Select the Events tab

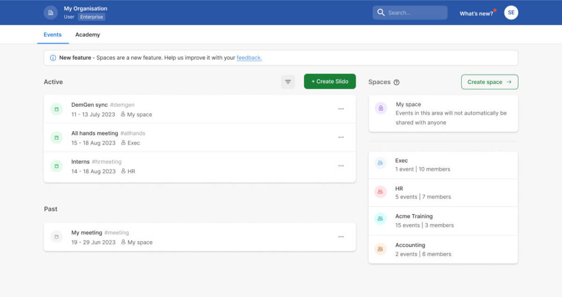pos(52,34)
